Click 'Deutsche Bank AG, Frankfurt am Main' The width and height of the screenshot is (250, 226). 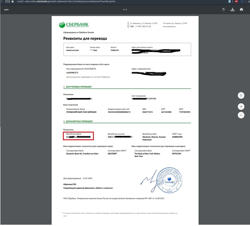[x=82, y=154]
